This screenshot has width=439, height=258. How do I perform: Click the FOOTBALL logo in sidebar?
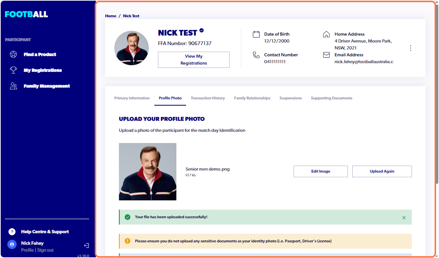tap(26, 14)
